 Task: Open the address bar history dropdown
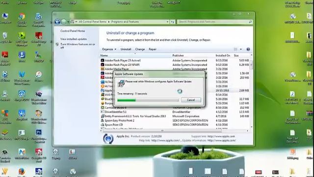pyautogui.click(x=167, y=22)
